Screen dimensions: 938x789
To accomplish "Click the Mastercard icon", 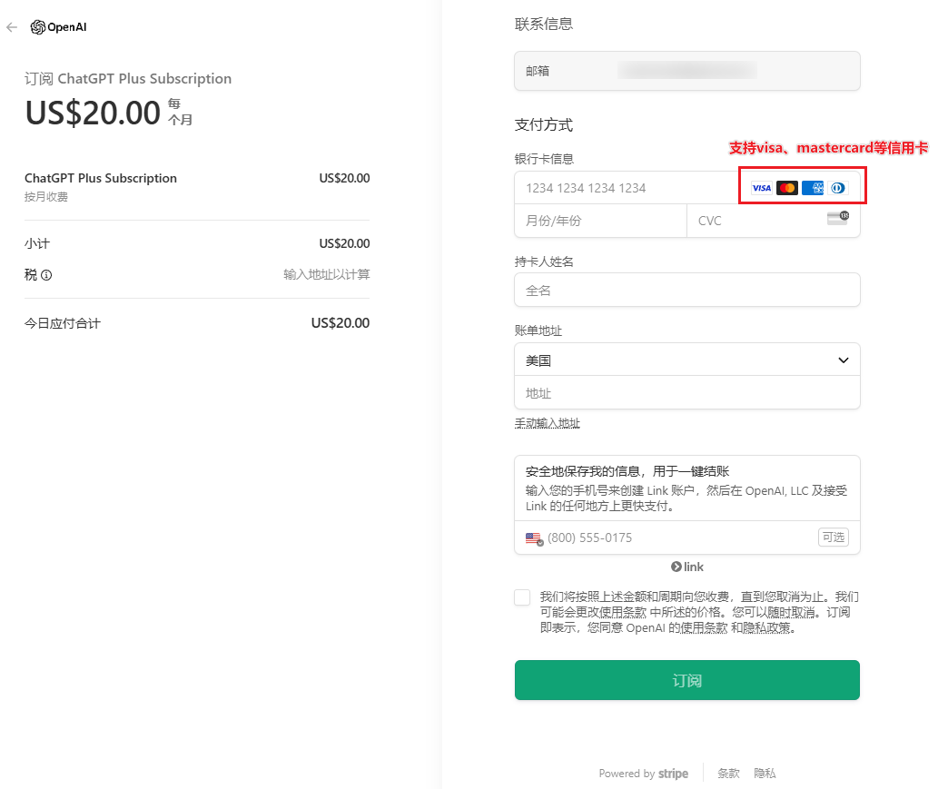I will click(787, 188).
